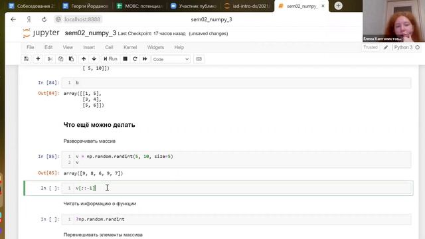This screenshot has width=425, height=239.
Task: Switch to the Собеседования tab
Action: 31,6
